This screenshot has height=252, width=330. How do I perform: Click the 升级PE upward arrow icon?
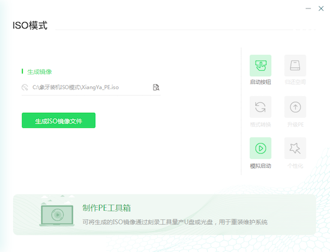point(295,107)
